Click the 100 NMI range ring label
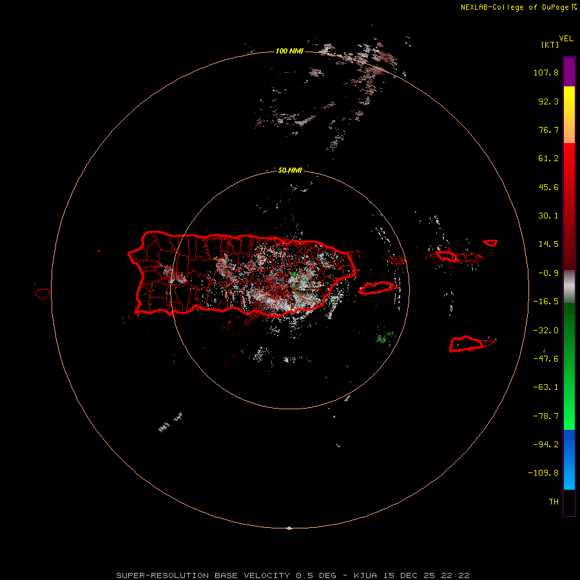580x580 pixels. (289, 51)
